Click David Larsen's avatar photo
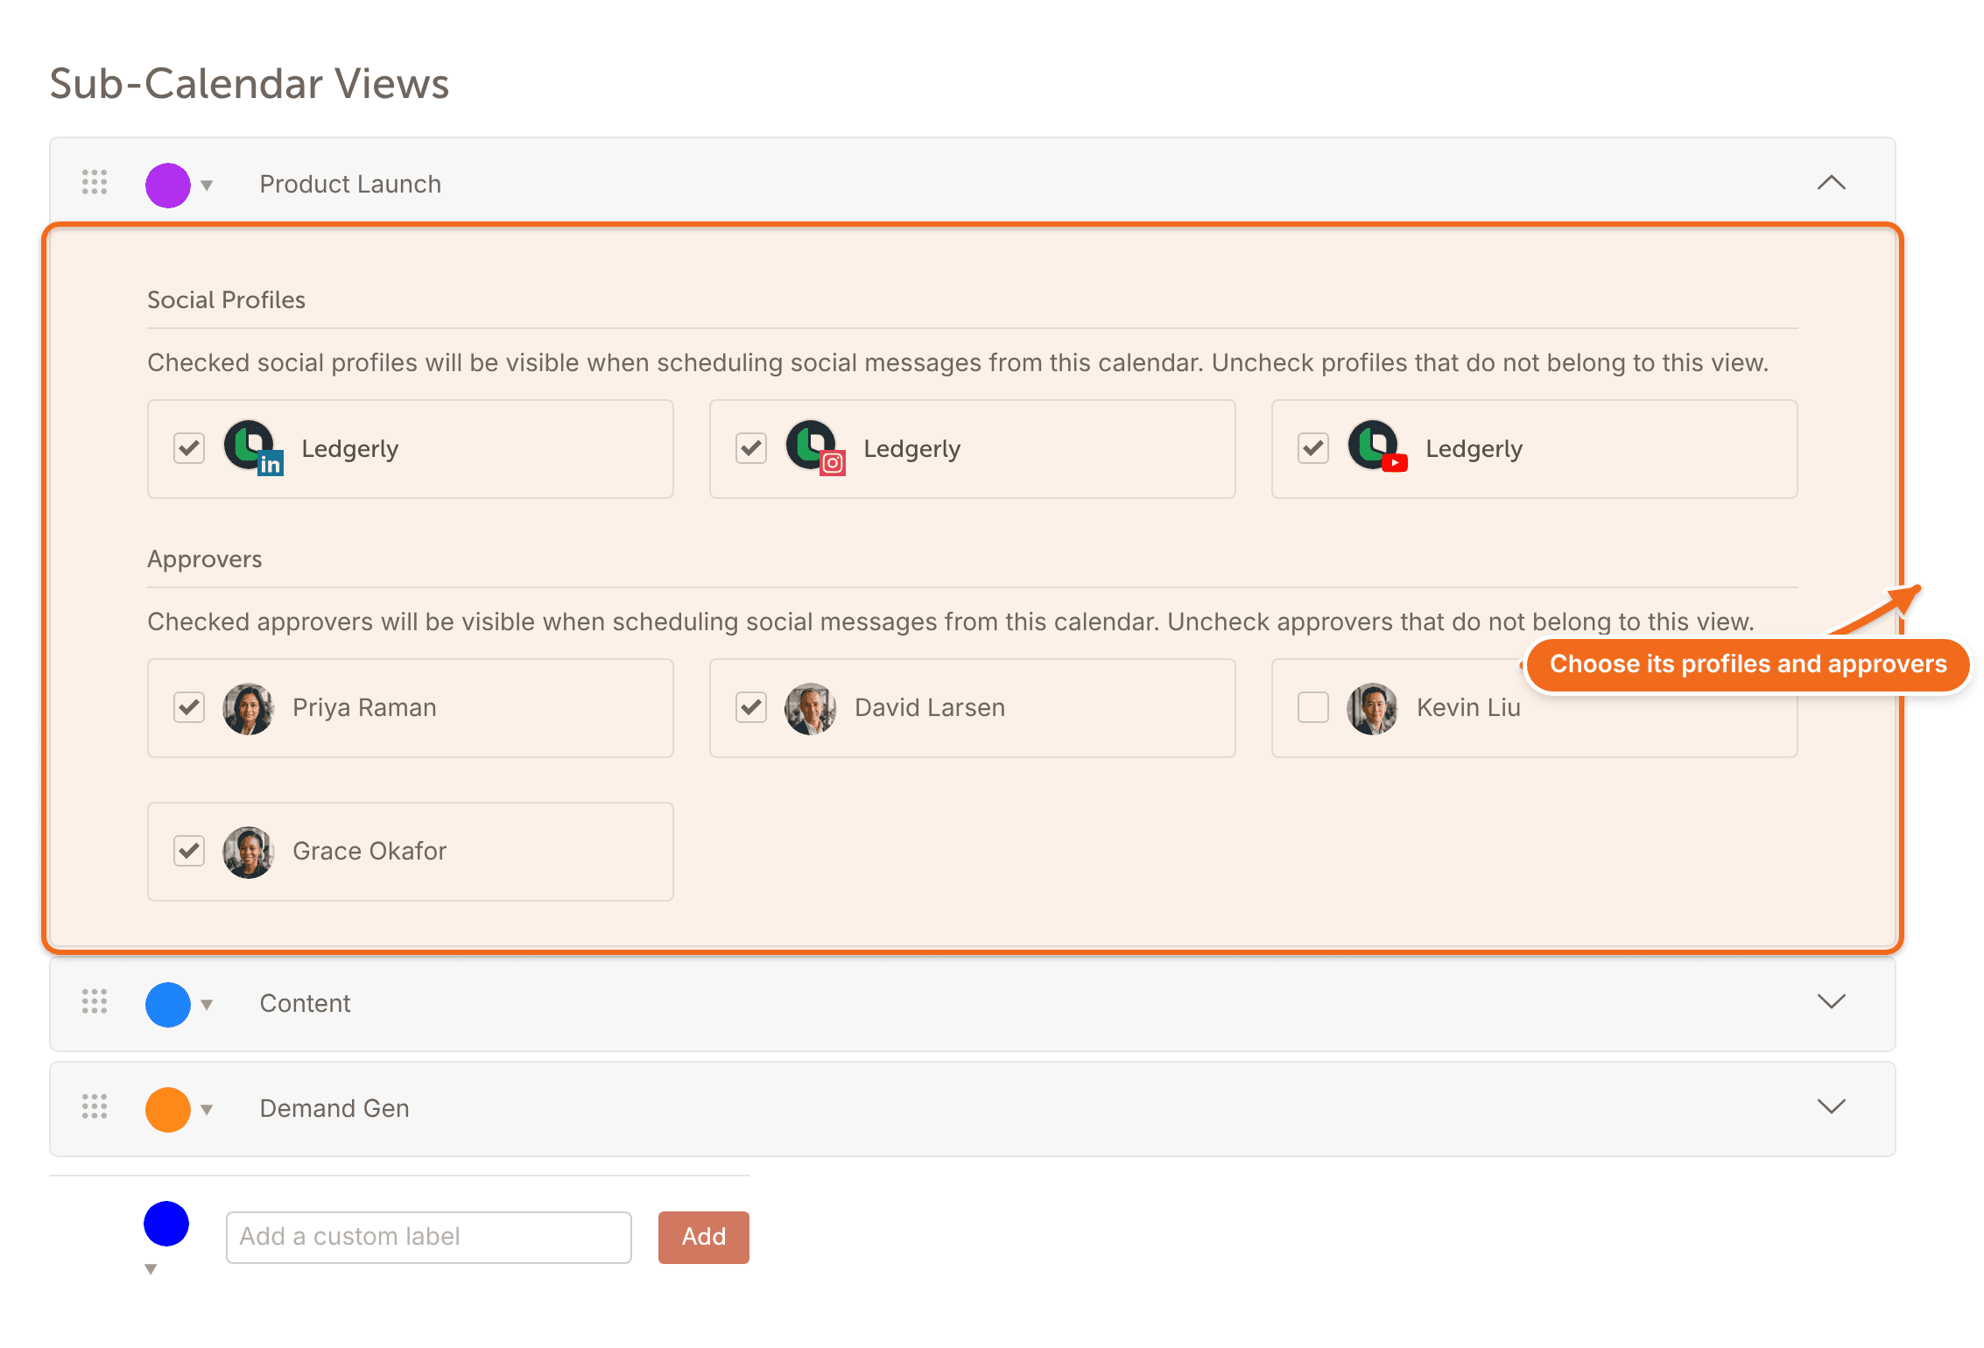Image resolution: width=1984 pixels, height=1348 pixels. coord(811,708)
